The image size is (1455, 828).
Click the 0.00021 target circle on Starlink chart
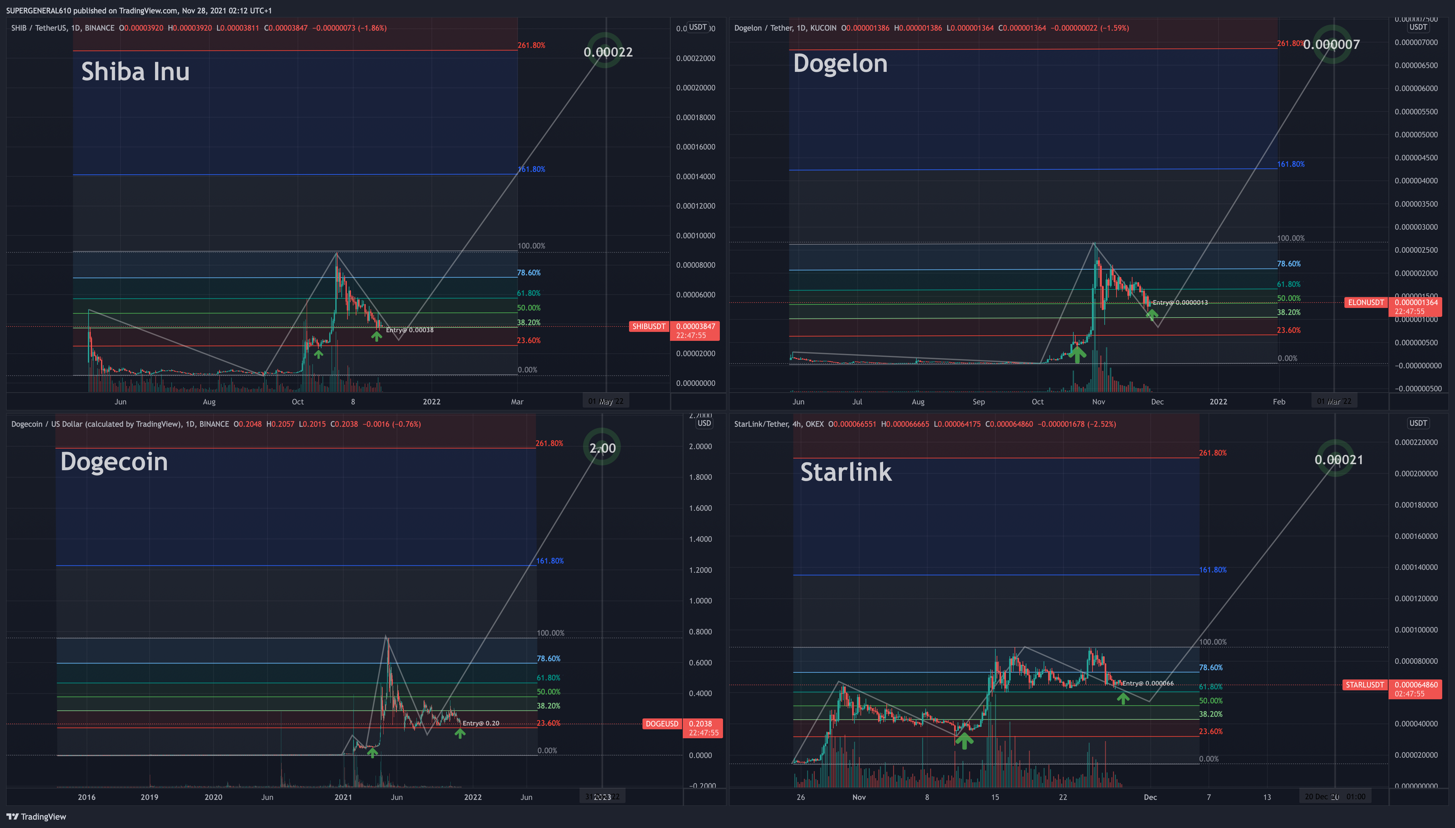coord(1335,458)
